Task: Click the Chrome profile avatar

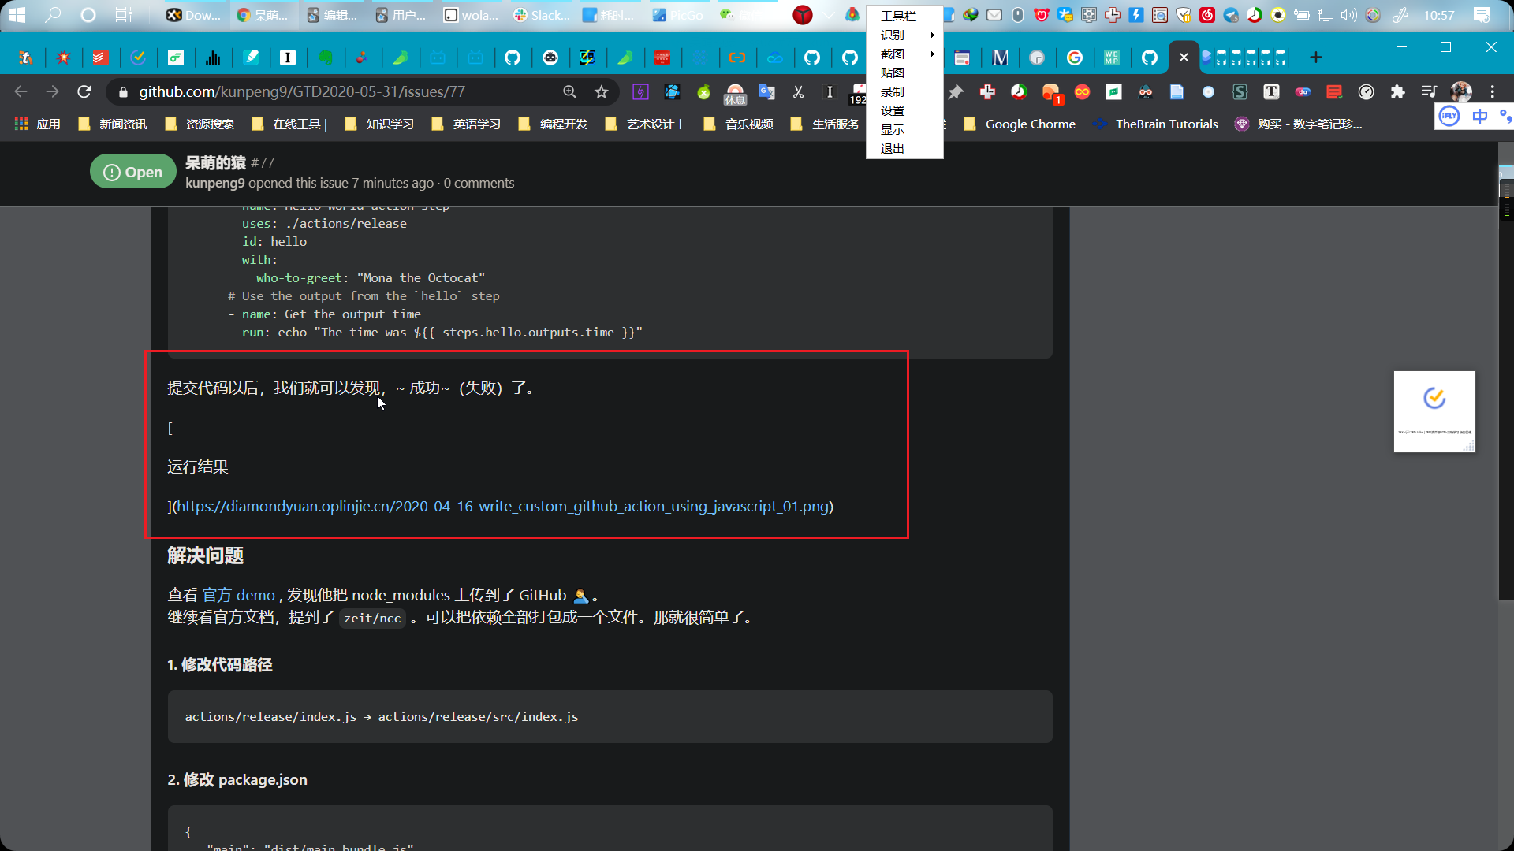Action: click(x=1461, y=92)
